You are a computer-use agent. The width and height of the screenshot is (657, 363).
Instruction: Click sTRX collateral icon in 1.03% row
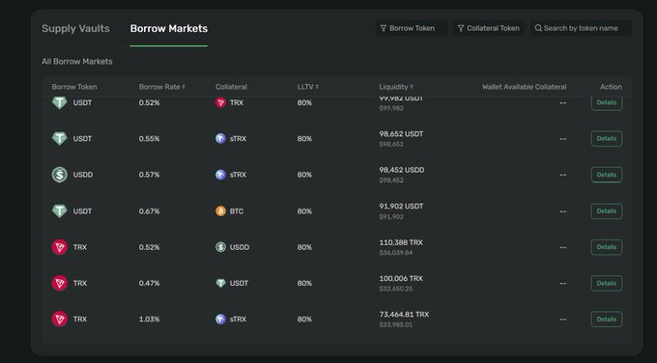click(x=220, y=319)
